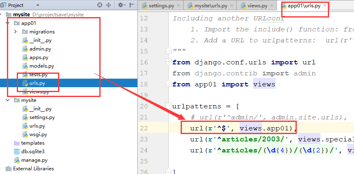The width and height of the screenshot is (354, 174).
Task: Select the app01\urls.py tab
Action: (x=304, y=6)
